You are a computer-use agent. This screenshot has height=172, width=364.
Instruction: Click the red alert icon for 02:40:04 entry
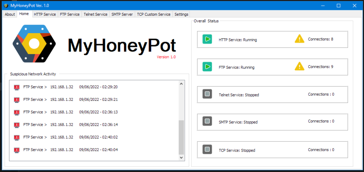16,150
